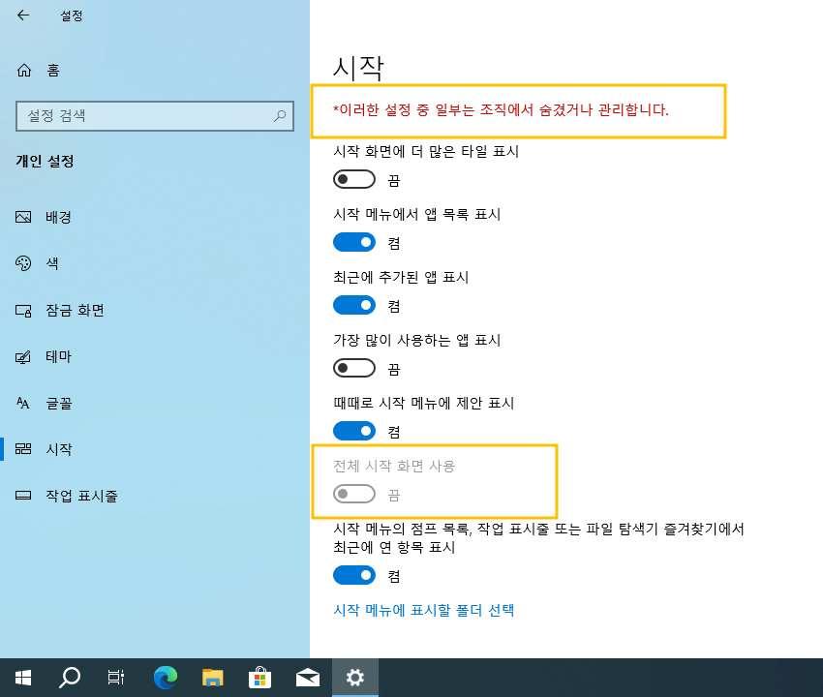The height and width of the screenshot is (697, 823).
Task: Select 시작 in the sidebar
Action: point(58,449)
